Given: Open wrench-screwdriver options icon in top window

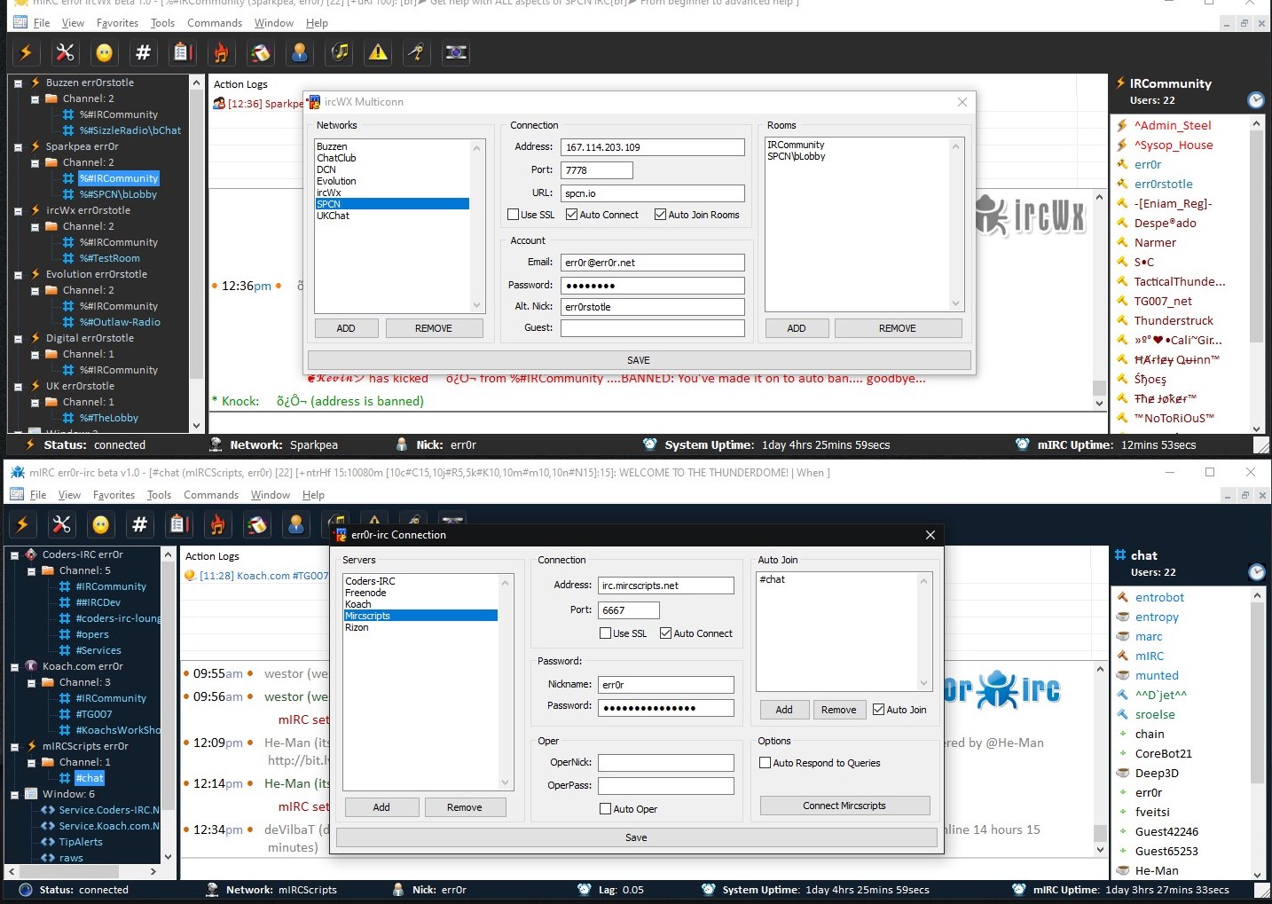Looking at the screenshot, I should coord(65,53).
